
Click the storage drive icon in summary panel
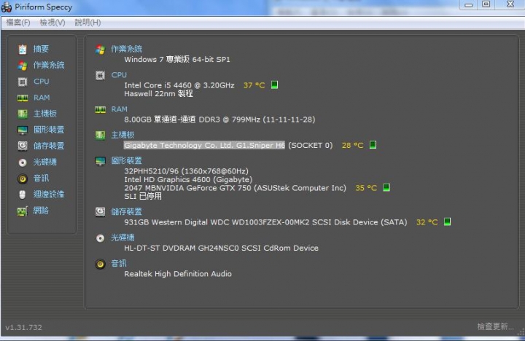(x=100, y=212)
